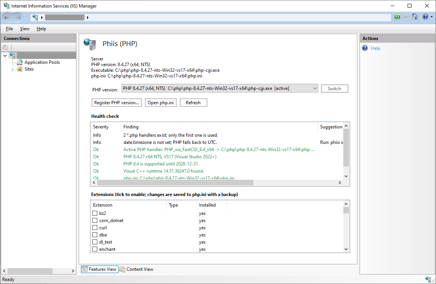Click the Help icon in Actions pane

[365, 48]
